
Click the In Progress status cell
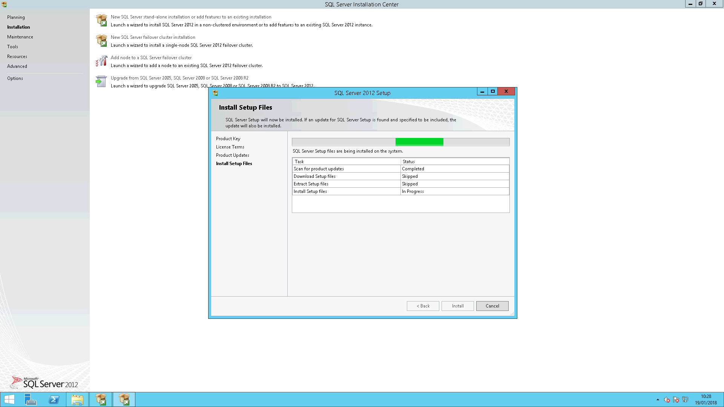(455, 191)
